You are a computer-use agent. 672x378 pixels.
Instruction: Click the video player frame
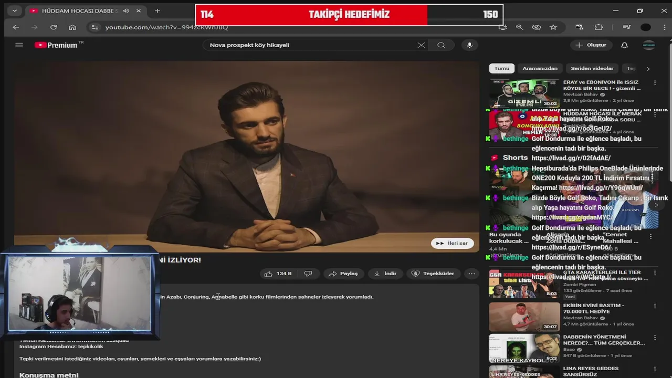pos(247,156)
